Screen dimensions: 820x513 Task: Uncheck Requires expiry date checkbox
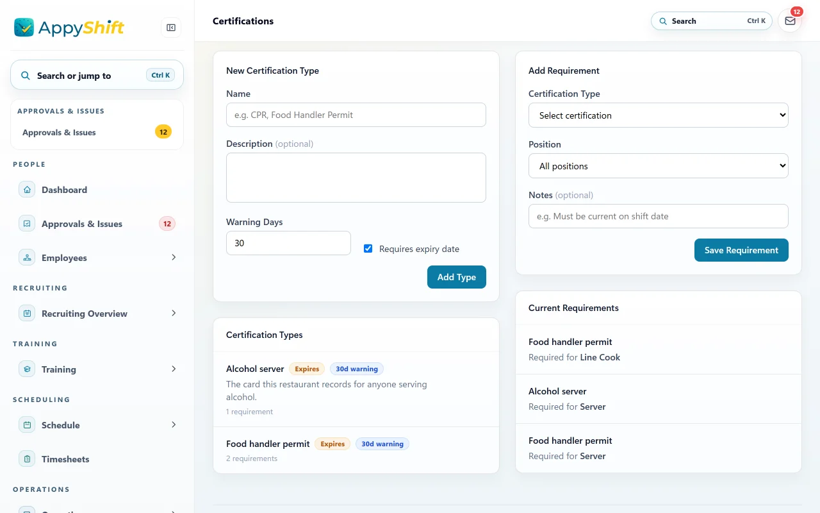pyautogui.click(x=368, y=248)
